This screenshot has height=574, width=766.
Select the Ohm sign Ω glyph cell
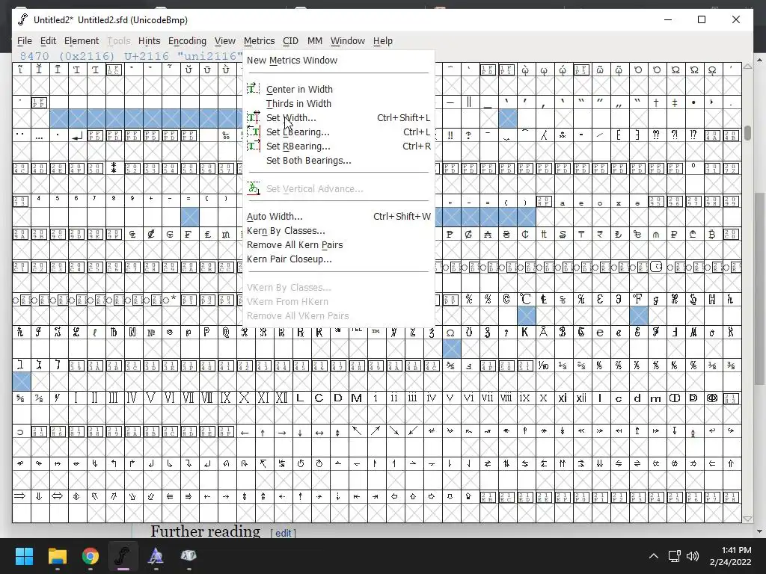pos(450,333)
